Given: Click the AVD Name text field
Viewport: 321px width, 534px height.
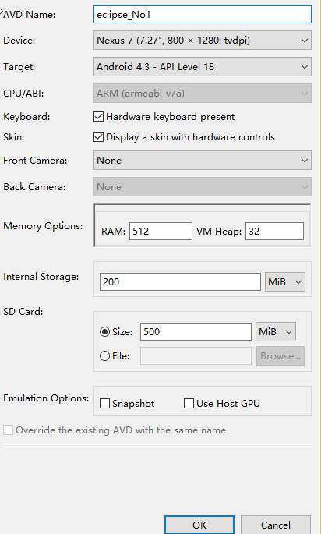Looking at the screenshot, I should click(203, 15).
